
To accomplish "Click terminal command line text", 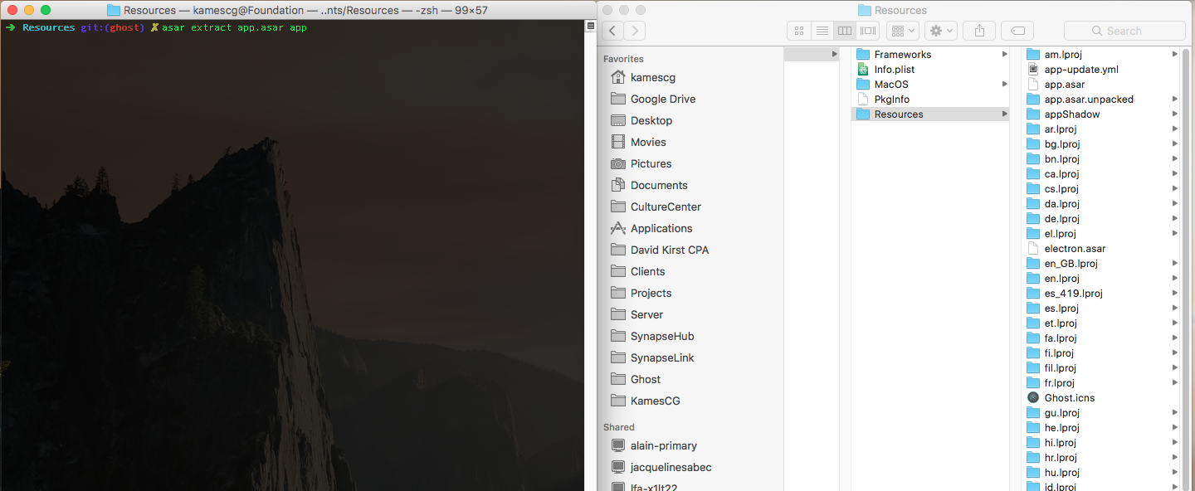I will click(234, 27).
